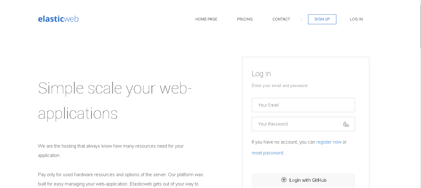
Task: Go to the Pricing page
Action: click(x=245, y=19)
